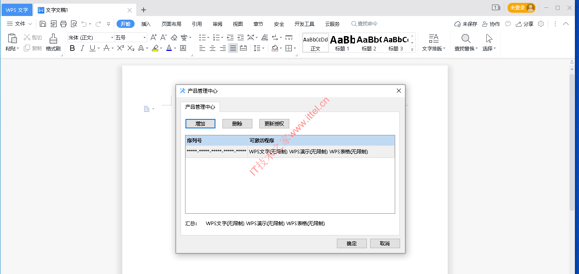Screen dimensions: 579x274
Task: Click the 删除 button in dialog
Action: coord(237,123)
